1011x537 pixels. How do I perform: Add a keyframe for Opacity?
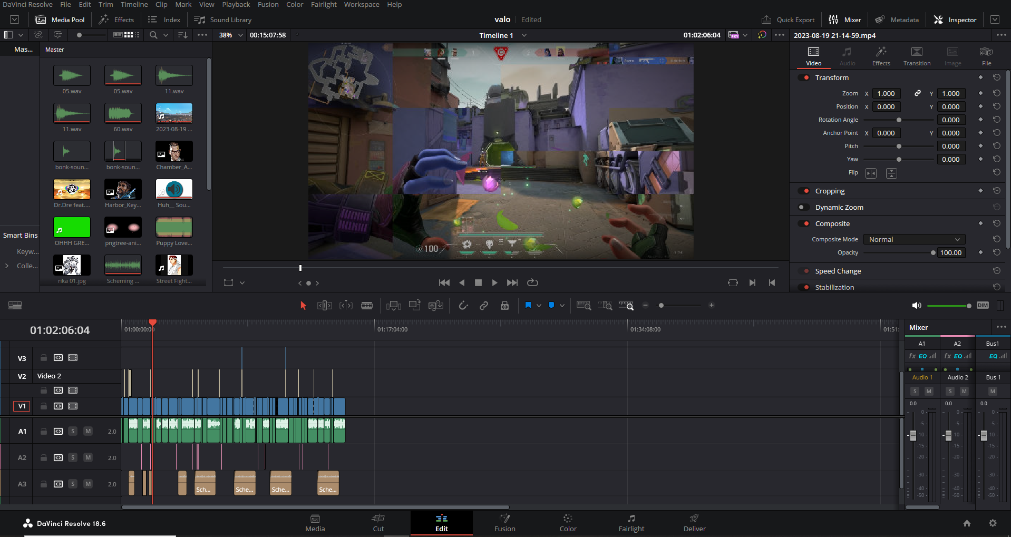(980, 252)
